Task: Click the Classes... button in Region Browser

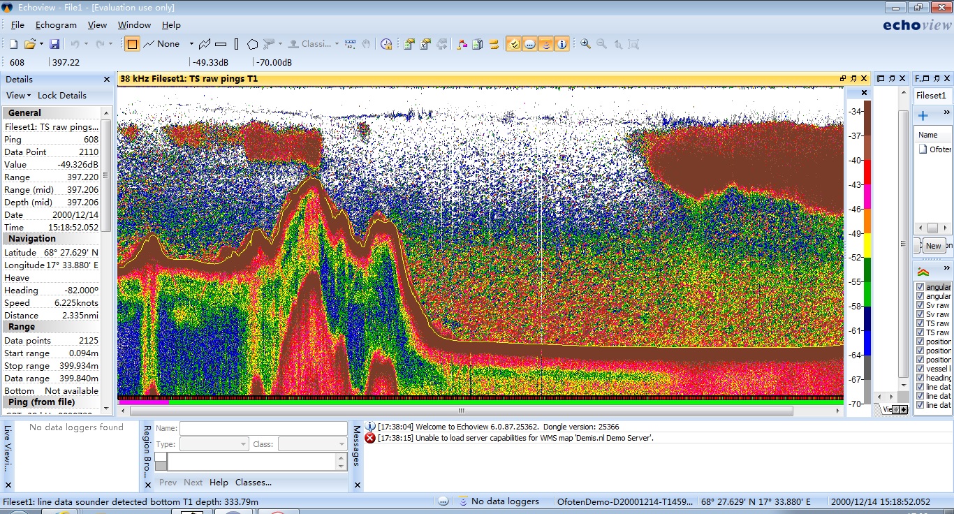Action: 253,483
